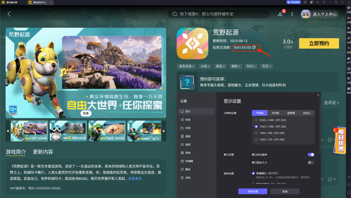Image resolution: width=351 pixels, height=198 pixels.
Task: Click the user avatar in the title bar
Action: tap(311, 2)
